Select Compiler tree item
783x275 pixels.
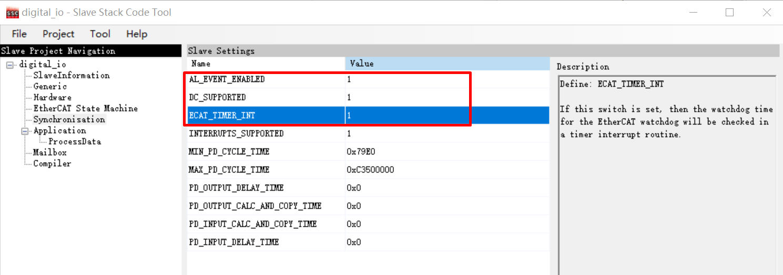coord(52,164)
